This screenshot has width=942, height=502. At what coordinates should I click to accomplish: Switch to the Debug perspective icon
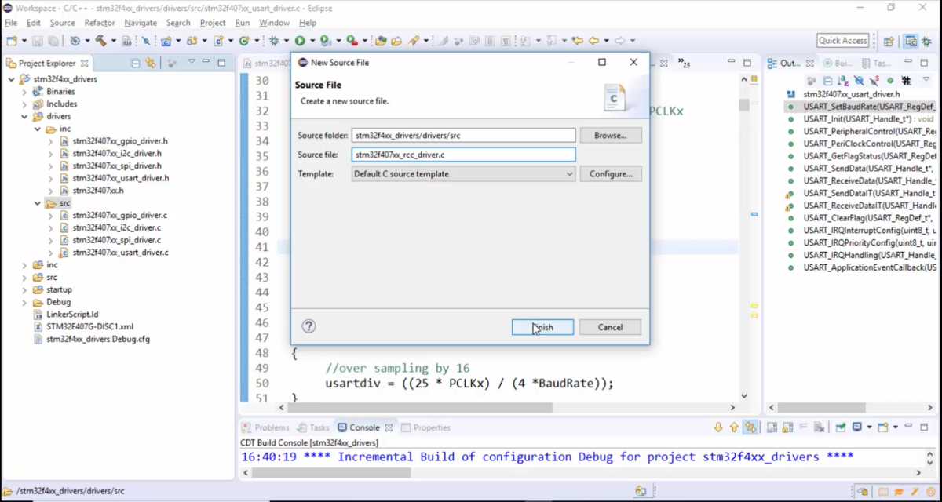point(928,41)
